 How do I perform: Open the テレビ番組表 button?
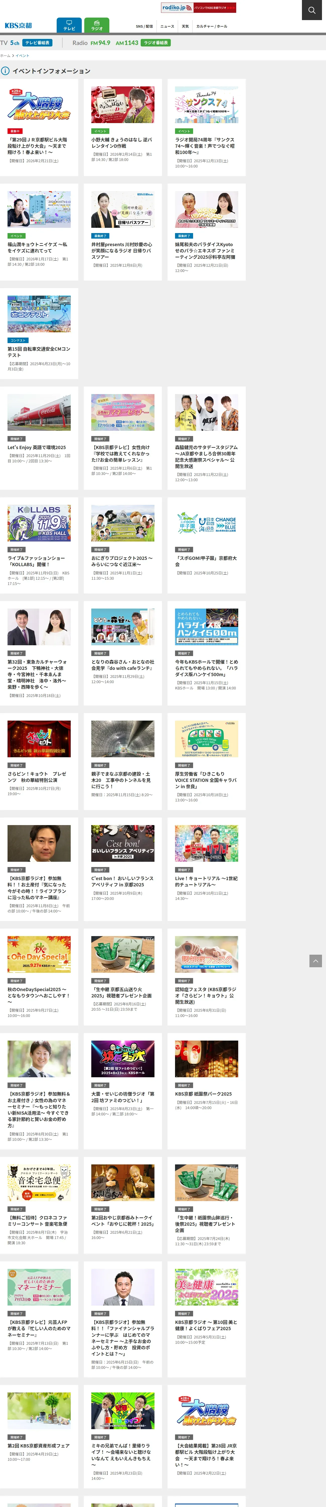[37, 43]
